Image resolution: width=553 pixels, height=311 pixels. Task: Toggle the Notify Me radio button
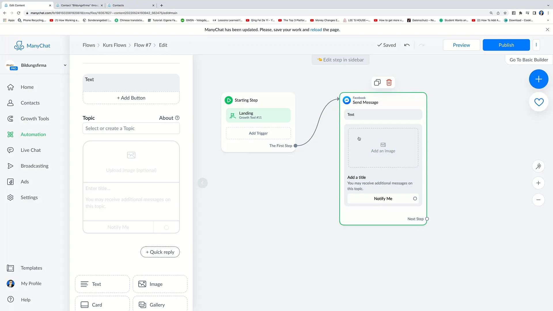415,199
